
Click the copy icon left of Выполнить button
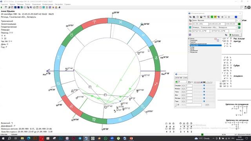226,35
